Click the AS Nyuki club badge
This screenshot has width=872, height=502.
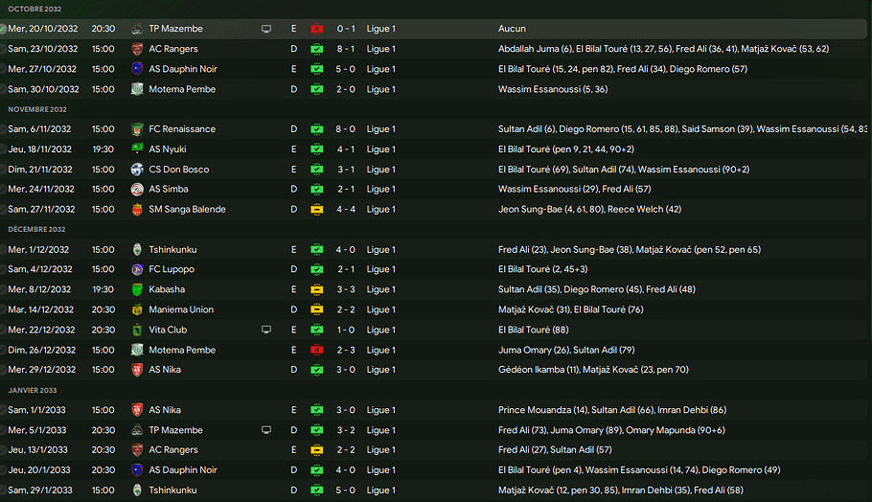[x=137, y=149]
